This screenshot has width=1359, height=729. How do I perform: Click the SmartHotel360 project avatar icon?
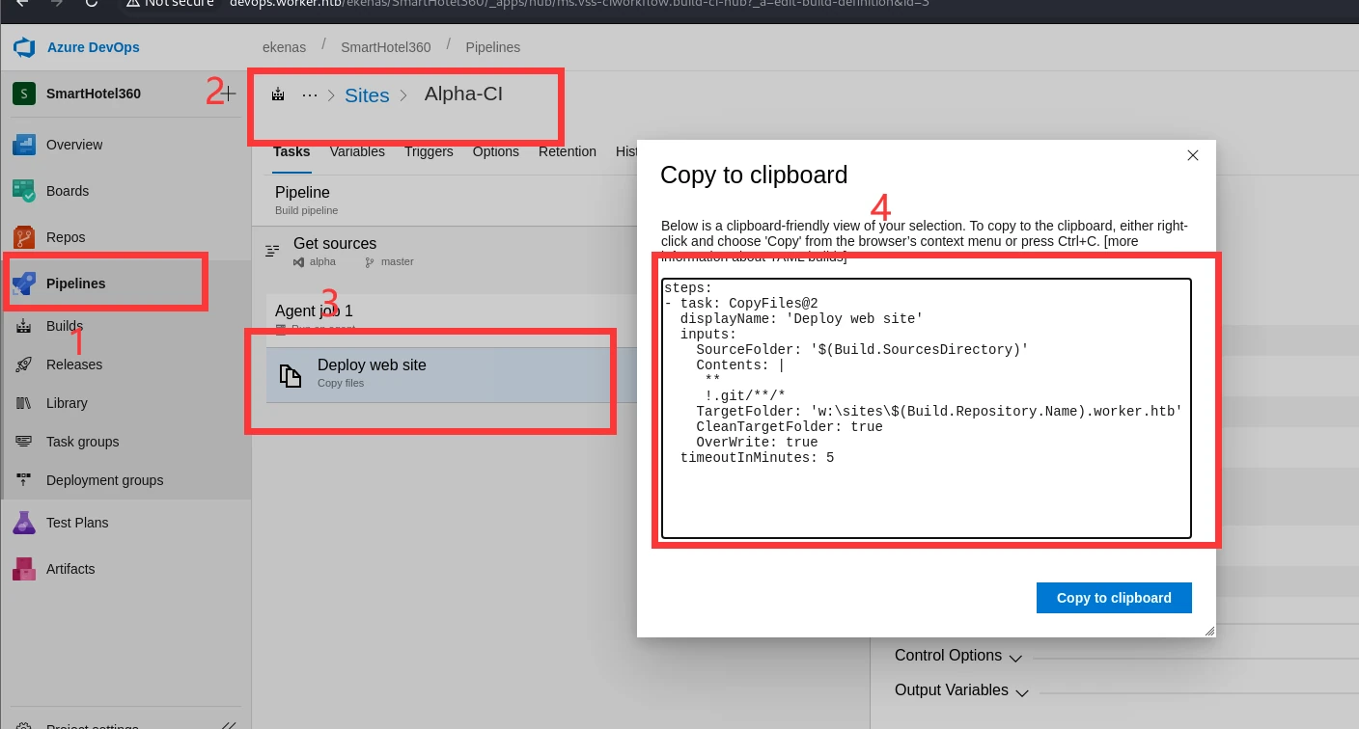click(24, 94)
